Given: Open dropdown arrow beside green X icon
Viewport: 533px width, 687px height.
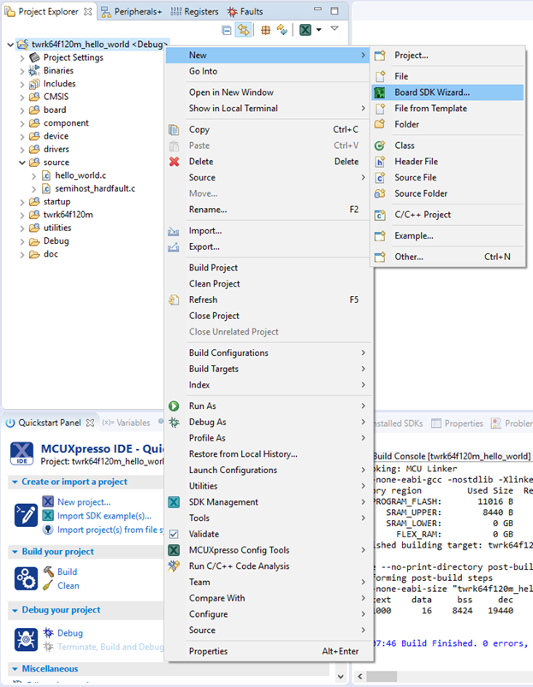Looking at the screenshot, I should (319, 30).
